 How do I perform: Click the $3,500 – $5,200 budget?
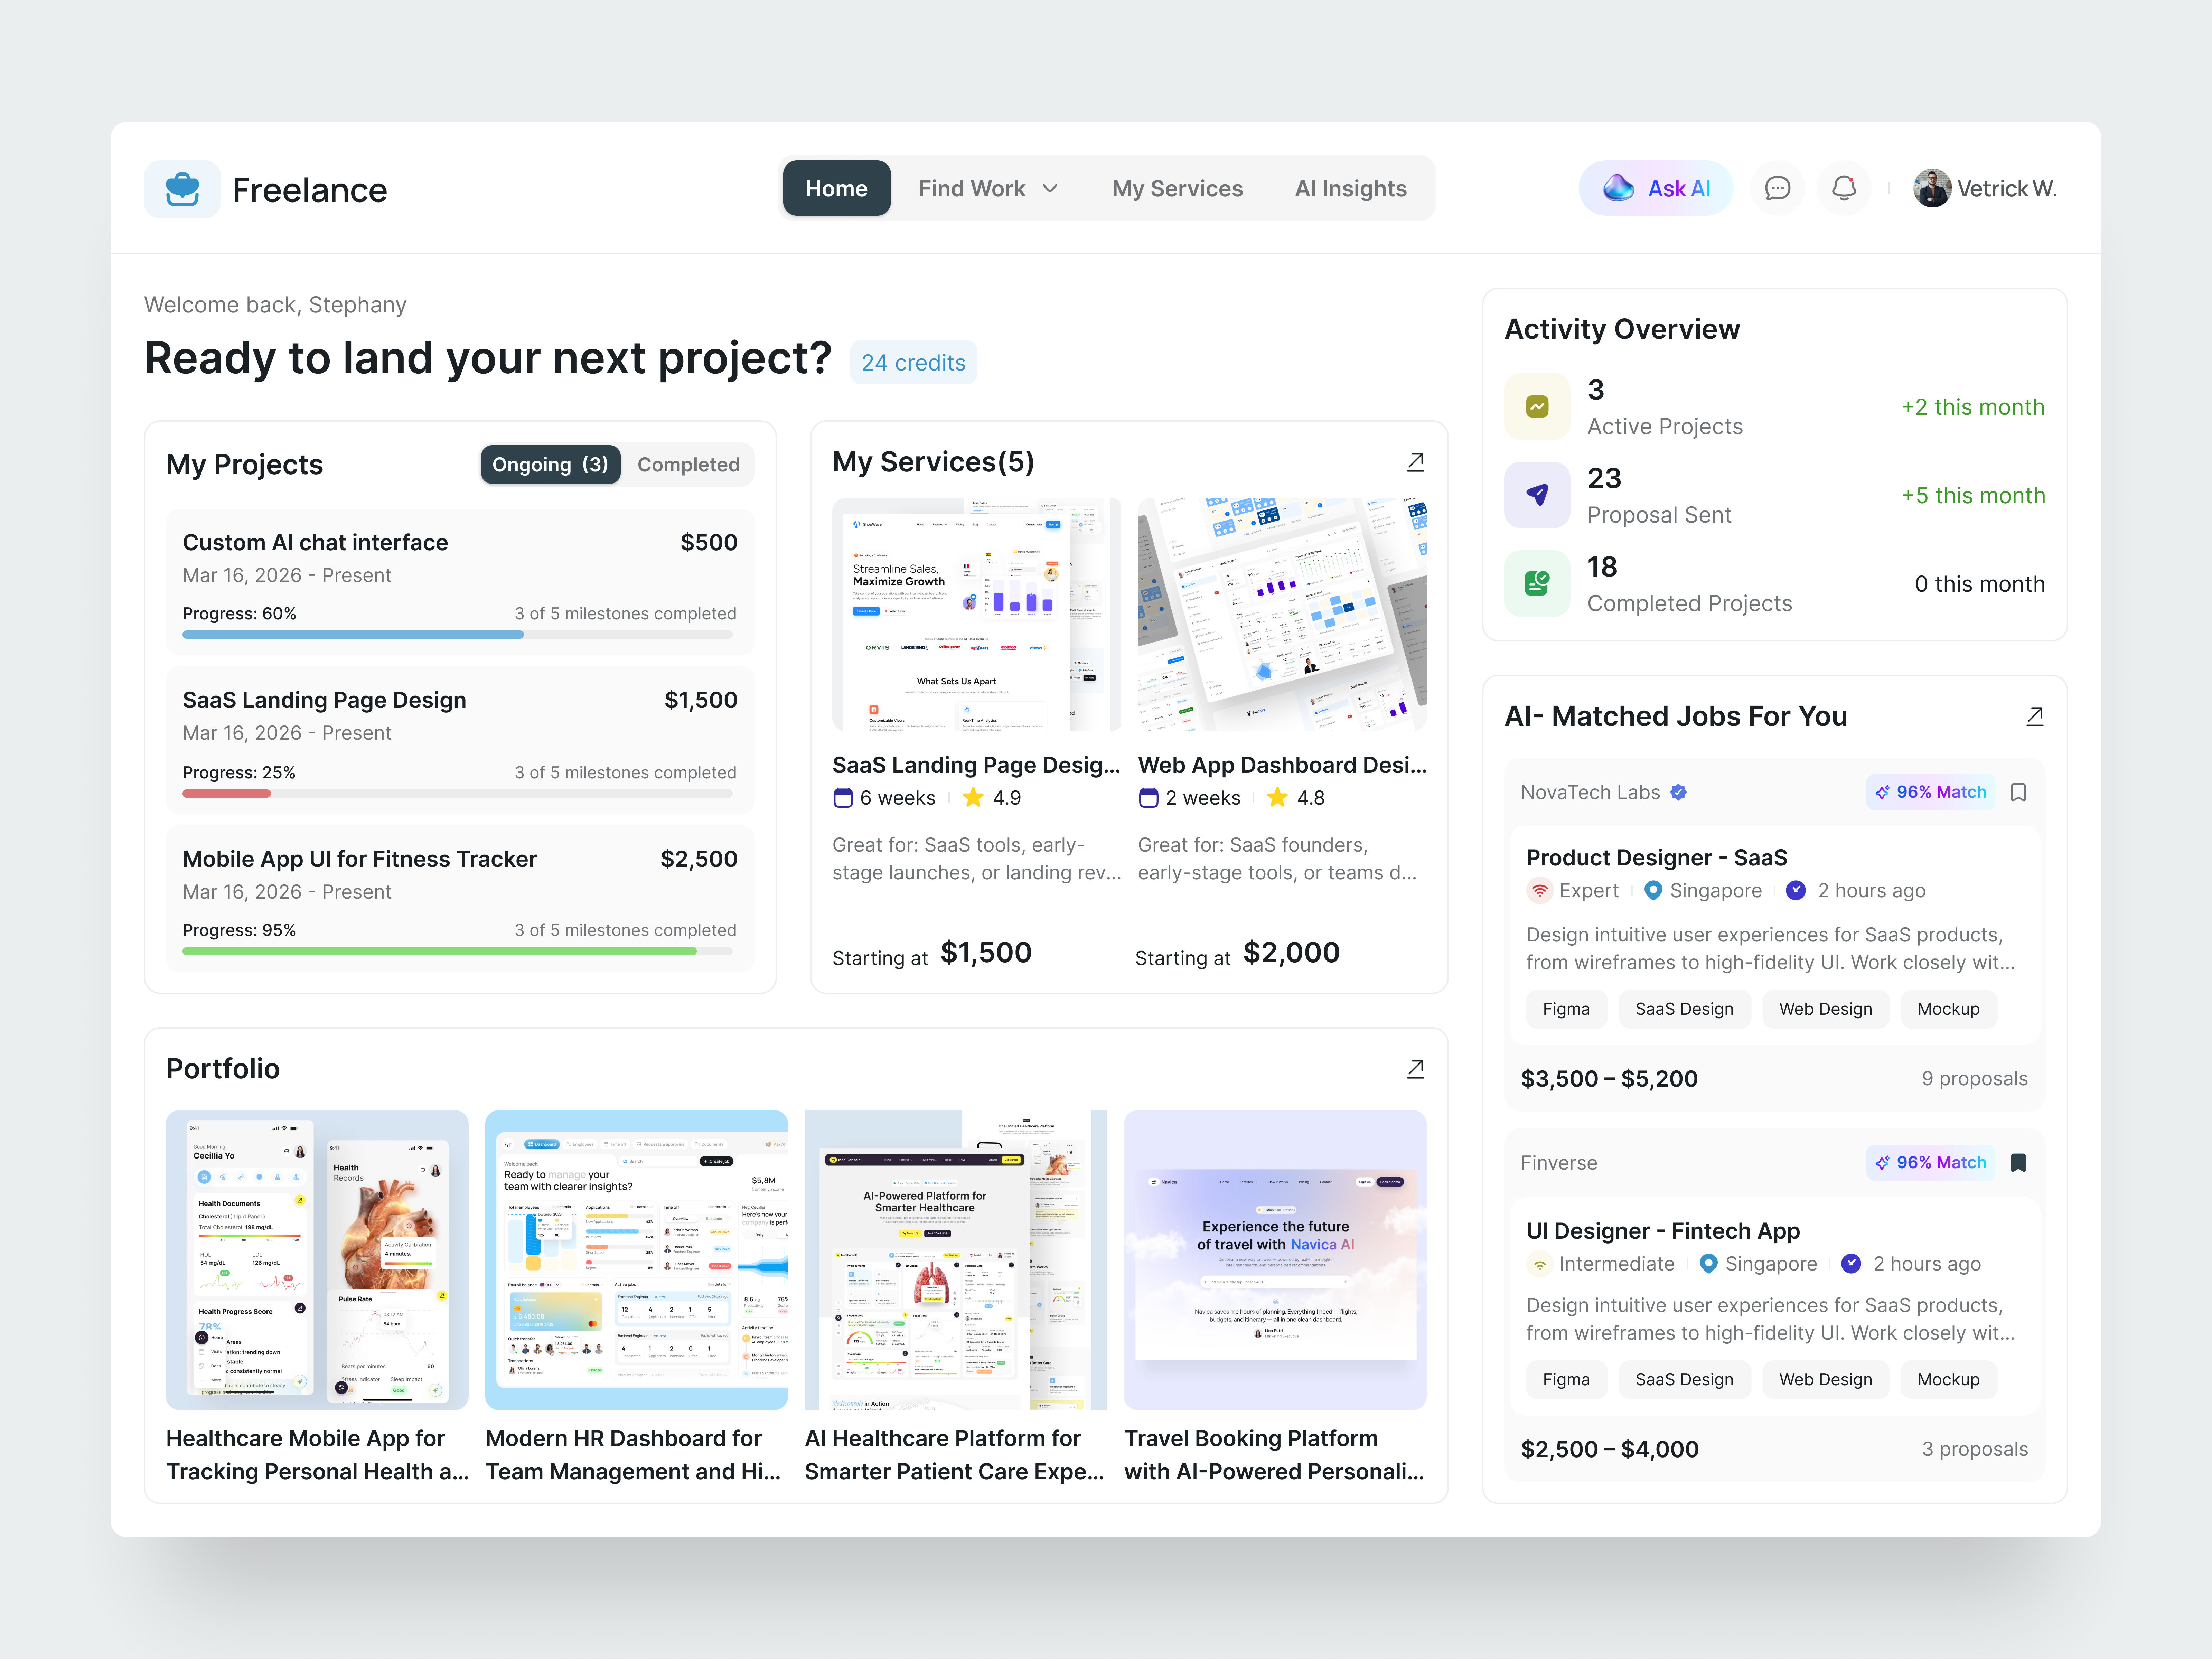[1609, 1079]
